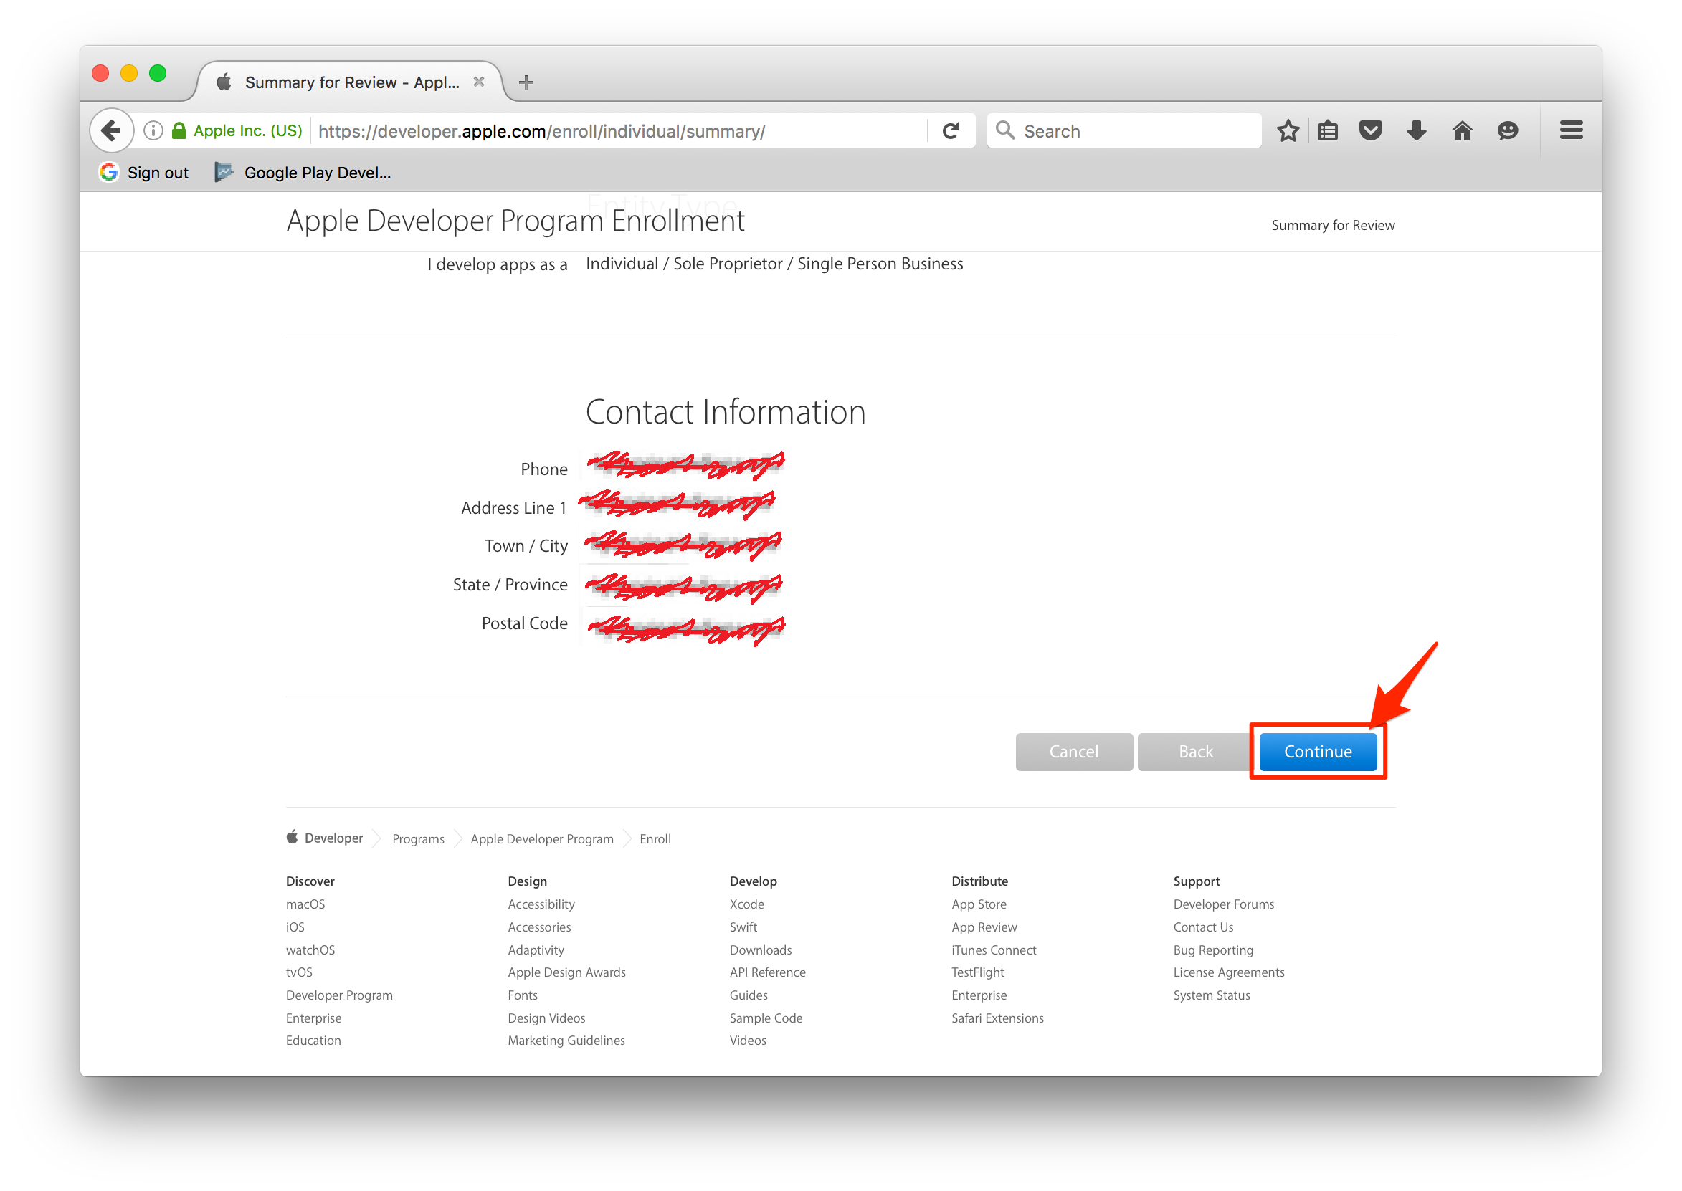The width and height of the screenshot is (1682, 1191).
Task: Close the Summary for Review tab
Action: (479, 82)
